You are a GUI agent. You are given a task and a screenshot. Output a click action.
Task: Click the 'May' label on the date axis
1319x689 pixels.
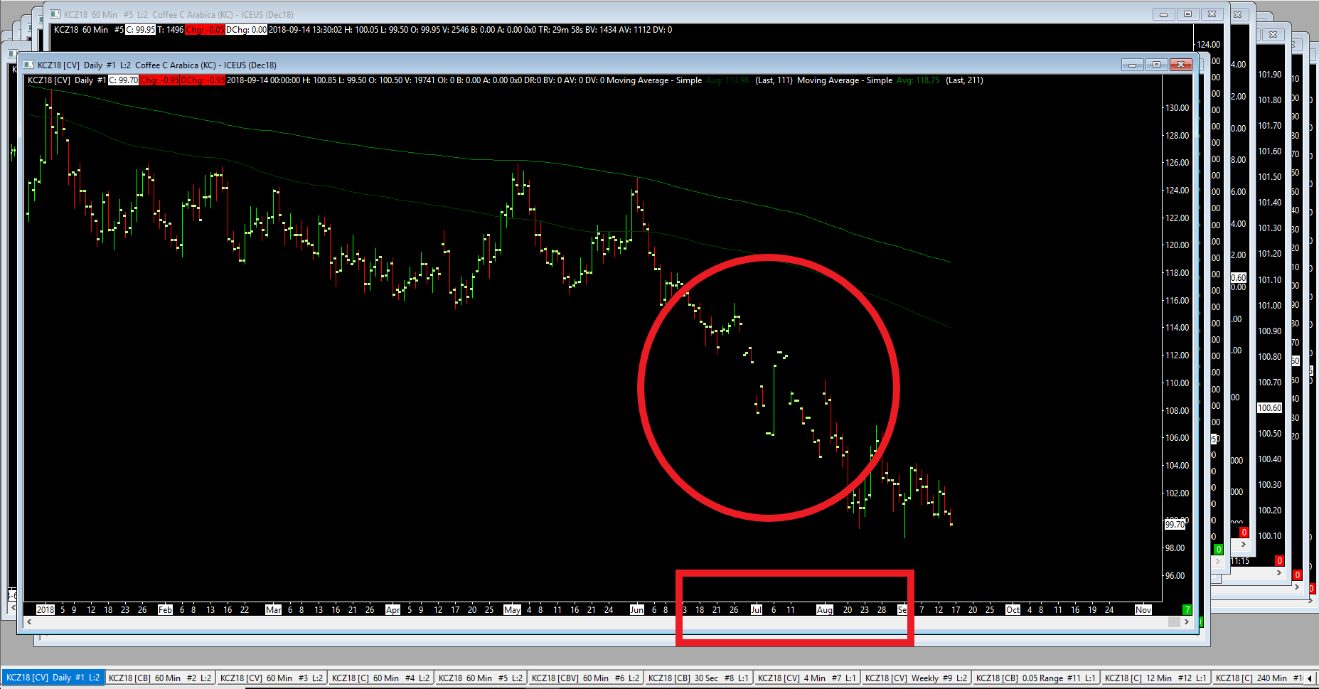pyautogui.click(x=512, y=610)
